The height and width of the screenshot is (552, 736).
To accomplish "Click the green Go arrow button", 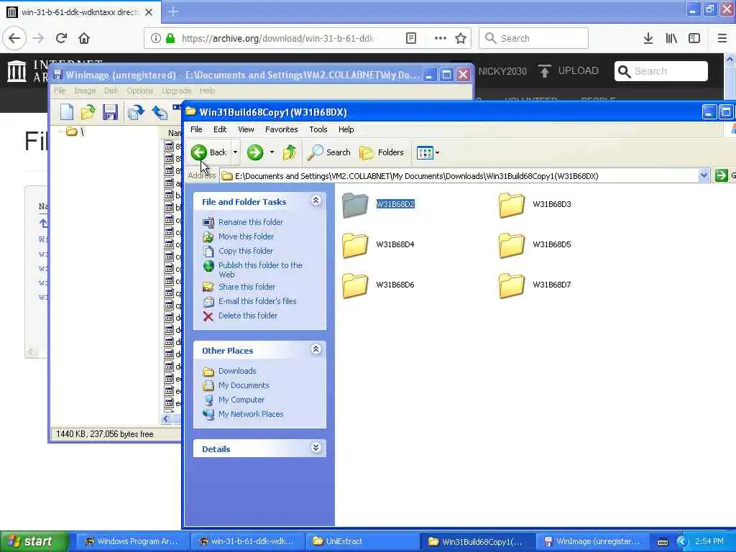I will [721, 175].
